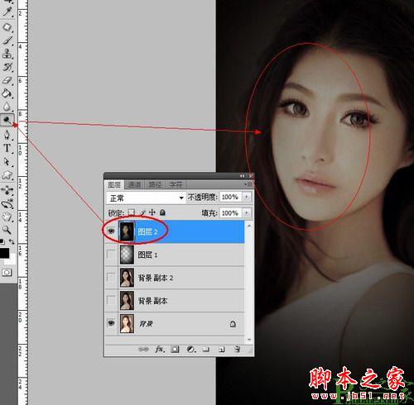Viewport: 414px width, 405px height.
Task: Switch to the 路径 tab
Action: [155, 184]
